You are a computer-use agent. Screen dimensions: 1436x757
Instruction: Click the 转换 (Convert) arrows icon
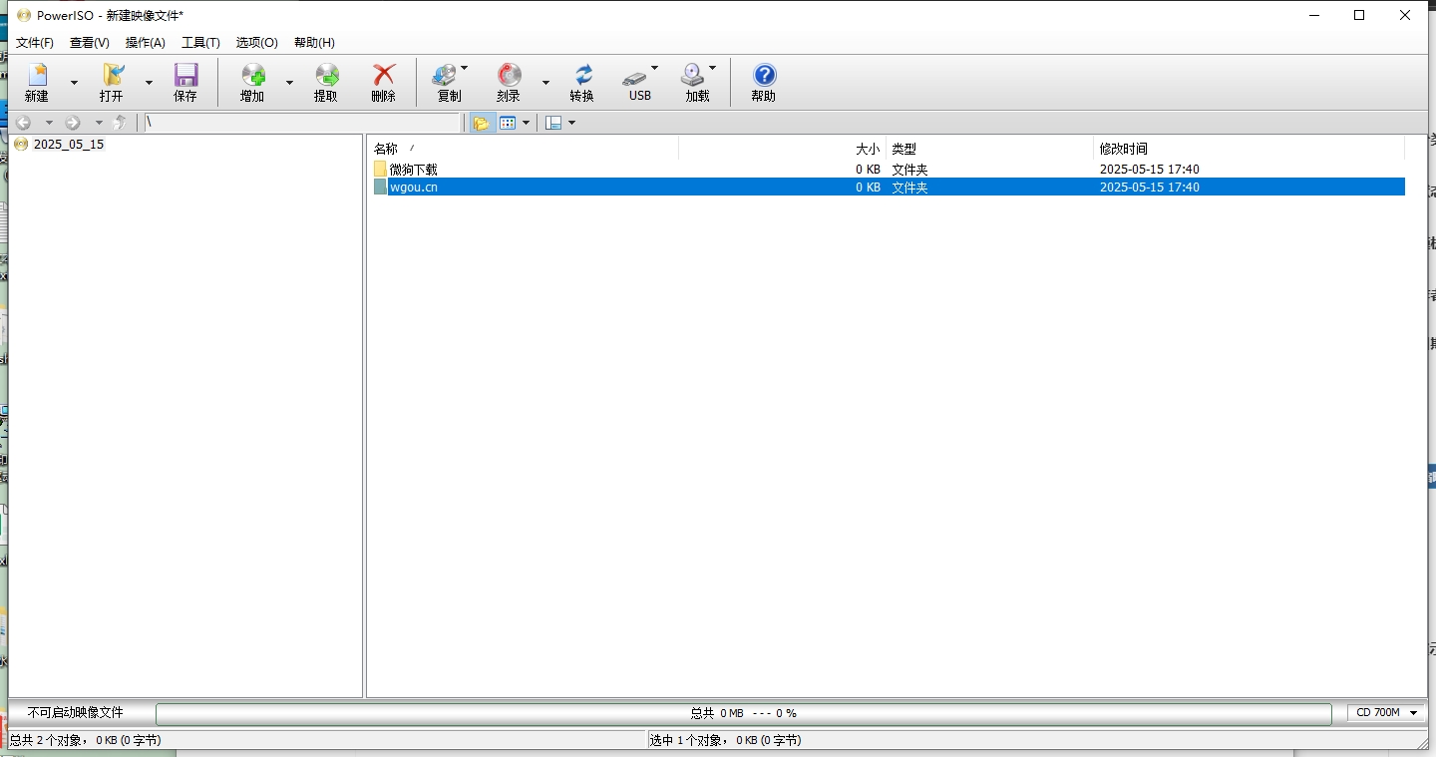(582, 75)
